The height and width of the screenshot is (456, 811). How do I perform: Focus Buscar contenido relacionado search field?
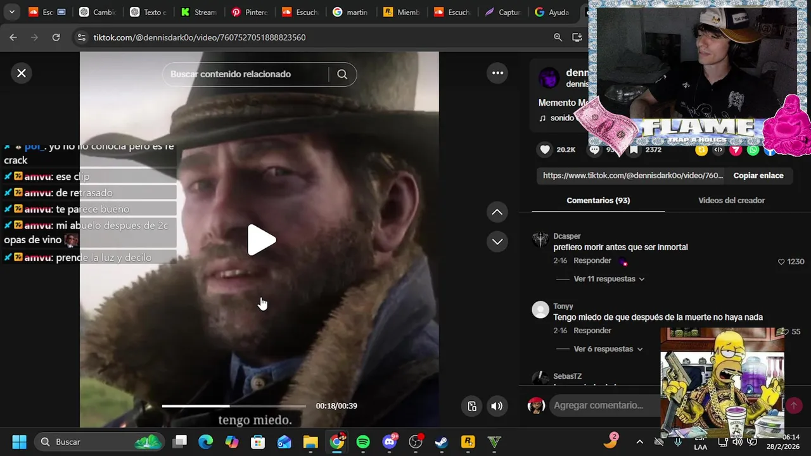[x=246, y=74]
